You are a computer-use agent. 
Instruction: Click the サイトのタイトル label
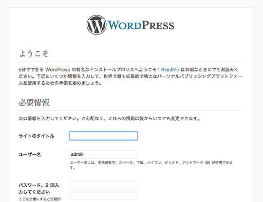coord(37,136)
